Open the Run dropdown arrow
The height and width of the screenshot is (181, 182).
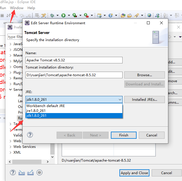pyautogui.click(x=69, y=15)
